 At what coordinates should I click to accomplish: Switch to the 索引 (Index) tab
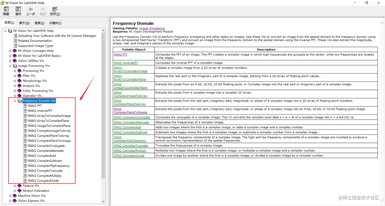[24, 23]
